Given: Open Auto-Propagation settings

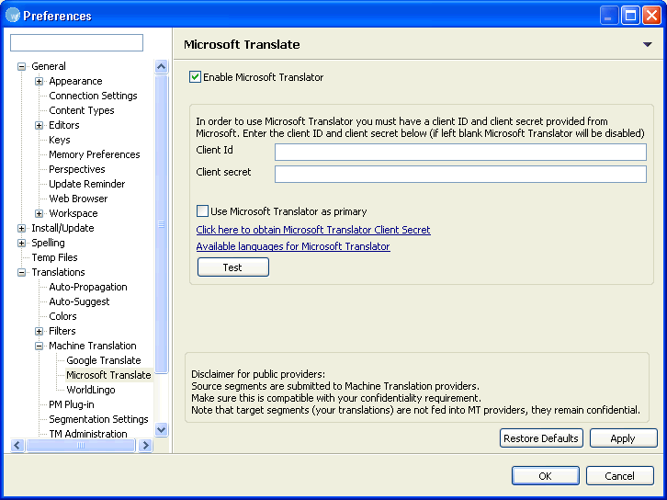Looking at the screenshot, I should click(x=87, y=287).
